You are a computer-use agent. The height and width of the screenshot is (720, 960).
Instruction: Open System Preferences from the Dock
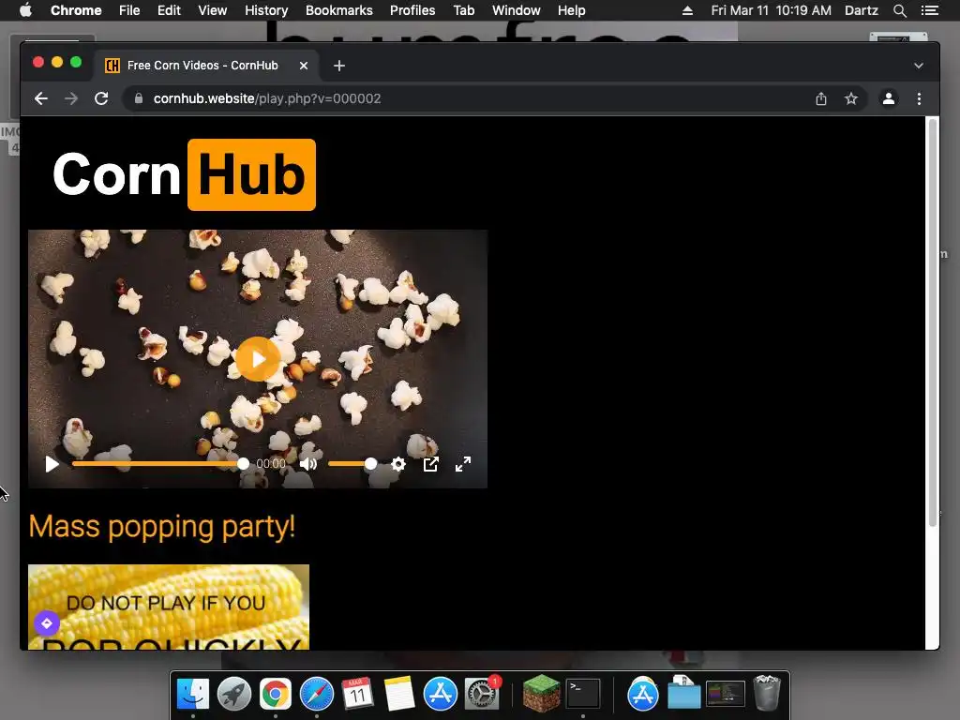(482, 694)
